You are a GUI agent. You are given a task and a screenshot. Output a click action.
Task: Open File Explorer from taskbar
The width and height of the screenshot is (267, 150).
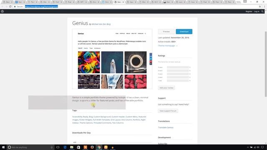[x=72, y=147]
